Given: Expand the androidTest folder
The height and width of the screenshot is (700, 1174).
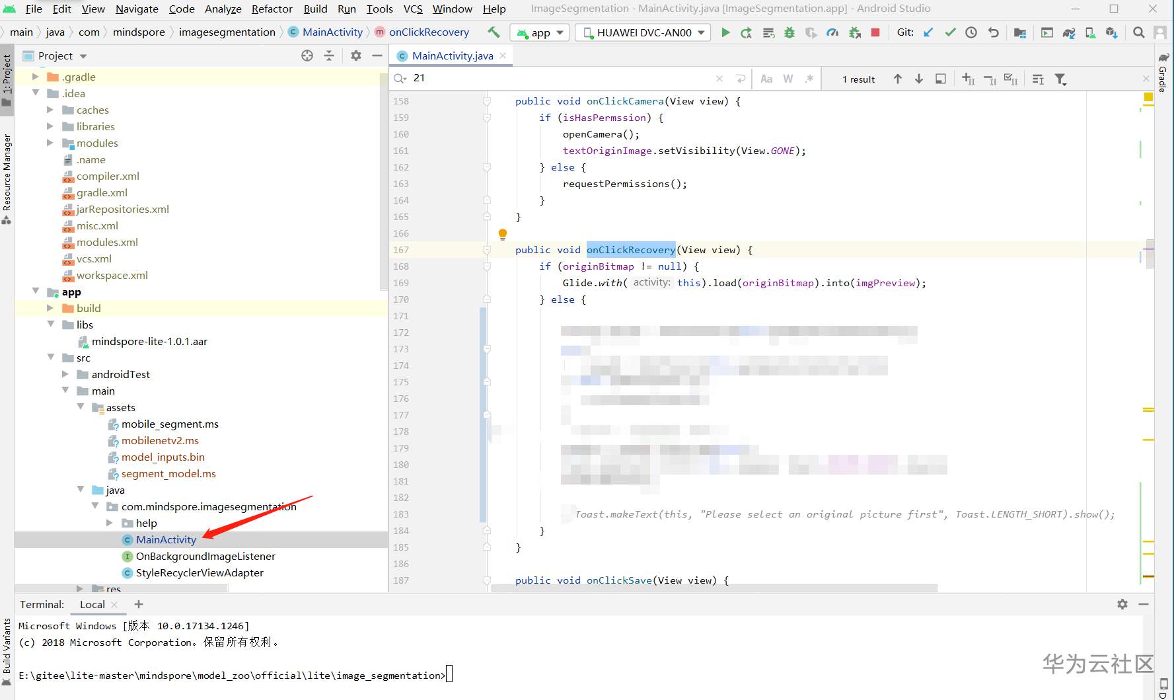Looking at the screenshot, I should click(65, 374).
